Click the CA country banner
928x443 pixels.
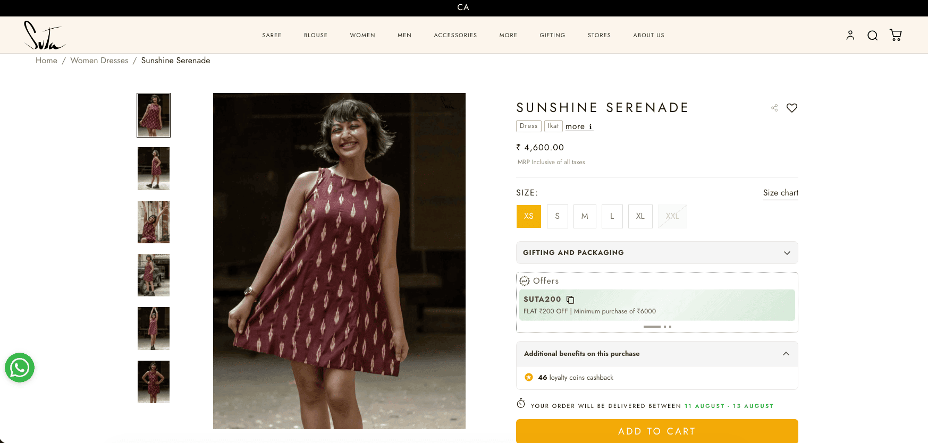(463, 7)
